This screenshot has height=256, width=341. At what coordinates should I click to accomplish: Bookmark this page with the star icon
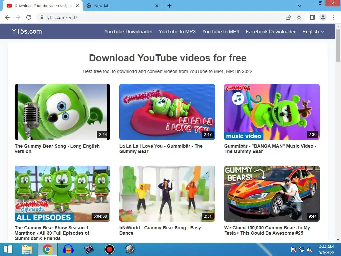[x=299, y=17]
